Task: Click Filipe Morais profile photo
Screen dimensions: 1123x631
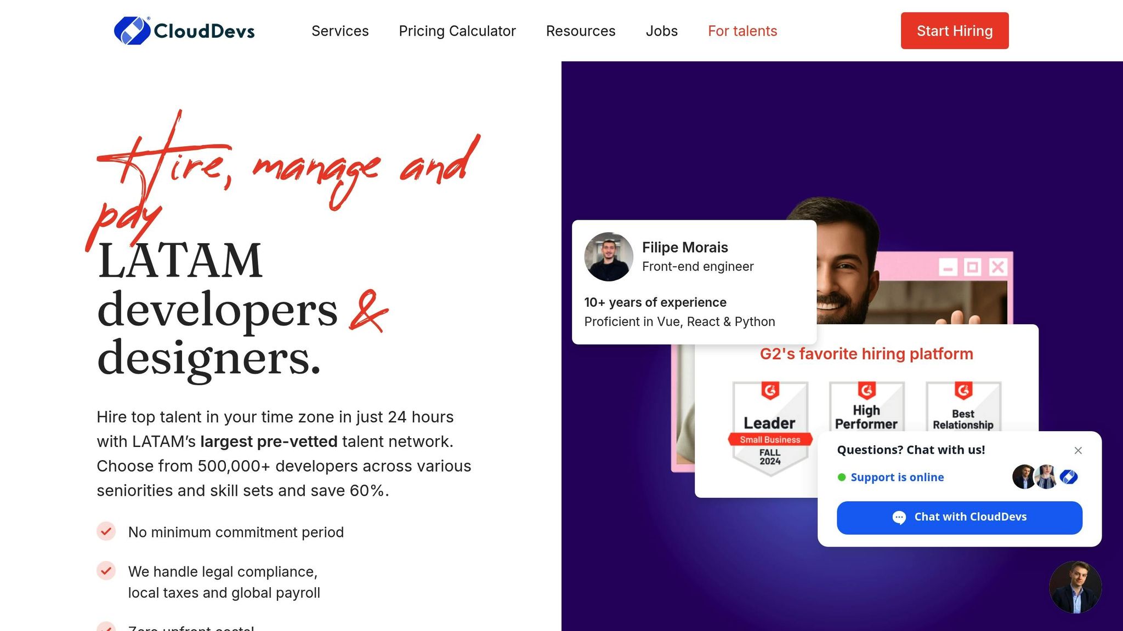Action: pyautogui.click(x=609, y=256)
